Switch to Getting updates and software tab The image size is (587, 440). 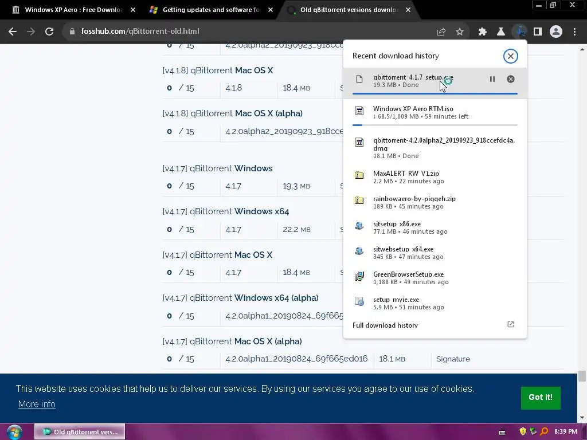(x=210, y=10)
